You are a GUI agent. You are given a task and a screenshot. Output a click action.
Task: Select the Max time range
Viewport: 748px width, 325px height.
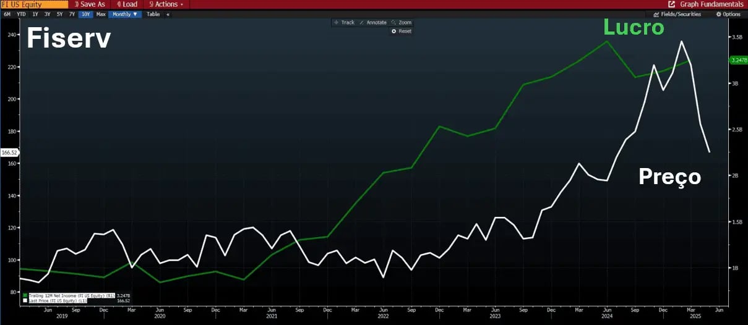[101, 14]
